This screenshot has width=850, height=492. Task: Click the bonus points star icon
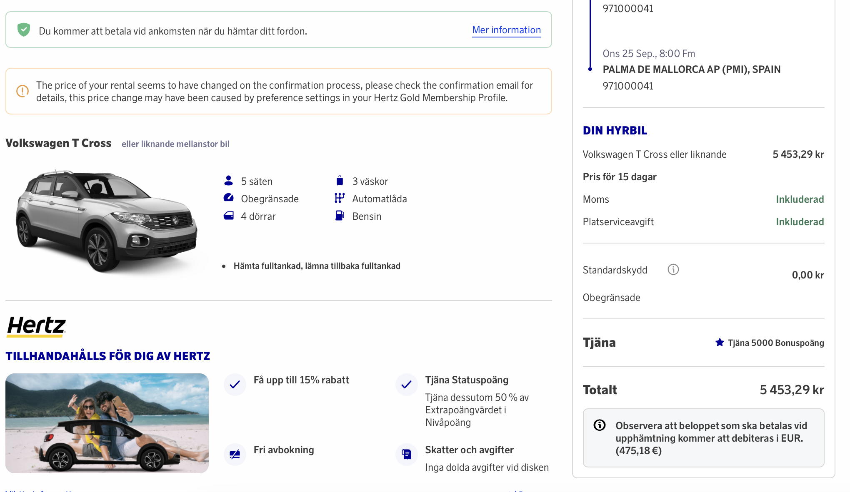click(720, 343)
